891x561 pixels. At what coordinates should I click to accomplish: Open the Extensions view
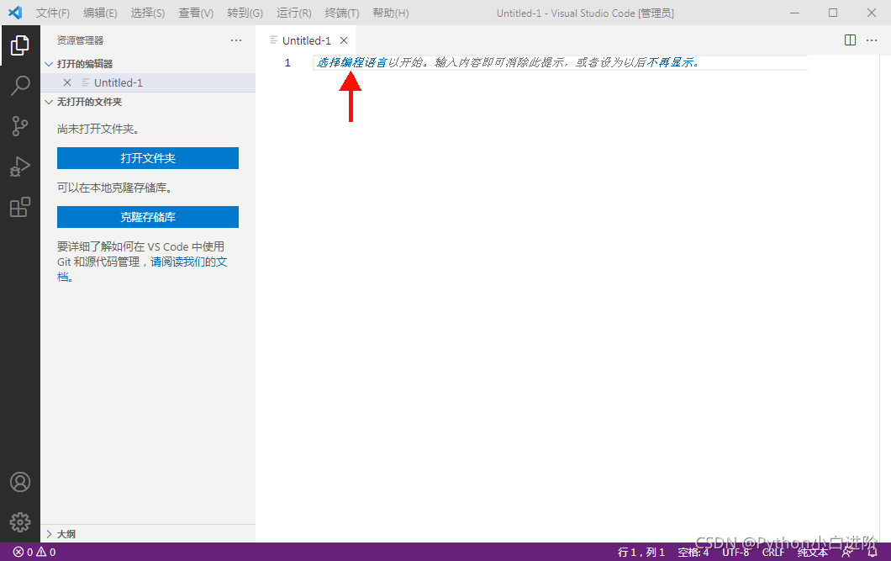20,207
